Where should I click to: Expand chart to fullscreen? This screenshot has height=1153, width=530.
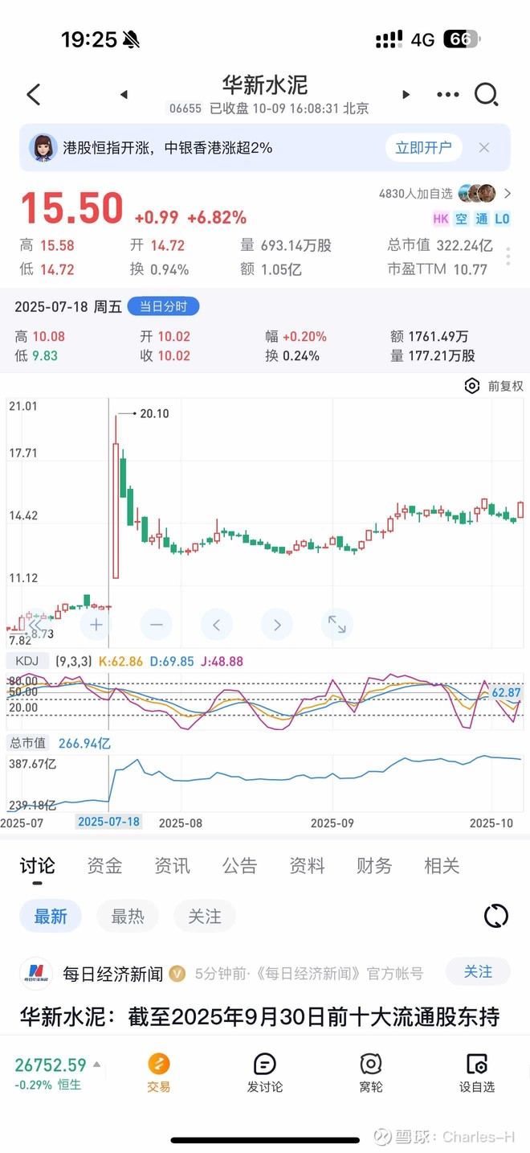click(336, 624)
